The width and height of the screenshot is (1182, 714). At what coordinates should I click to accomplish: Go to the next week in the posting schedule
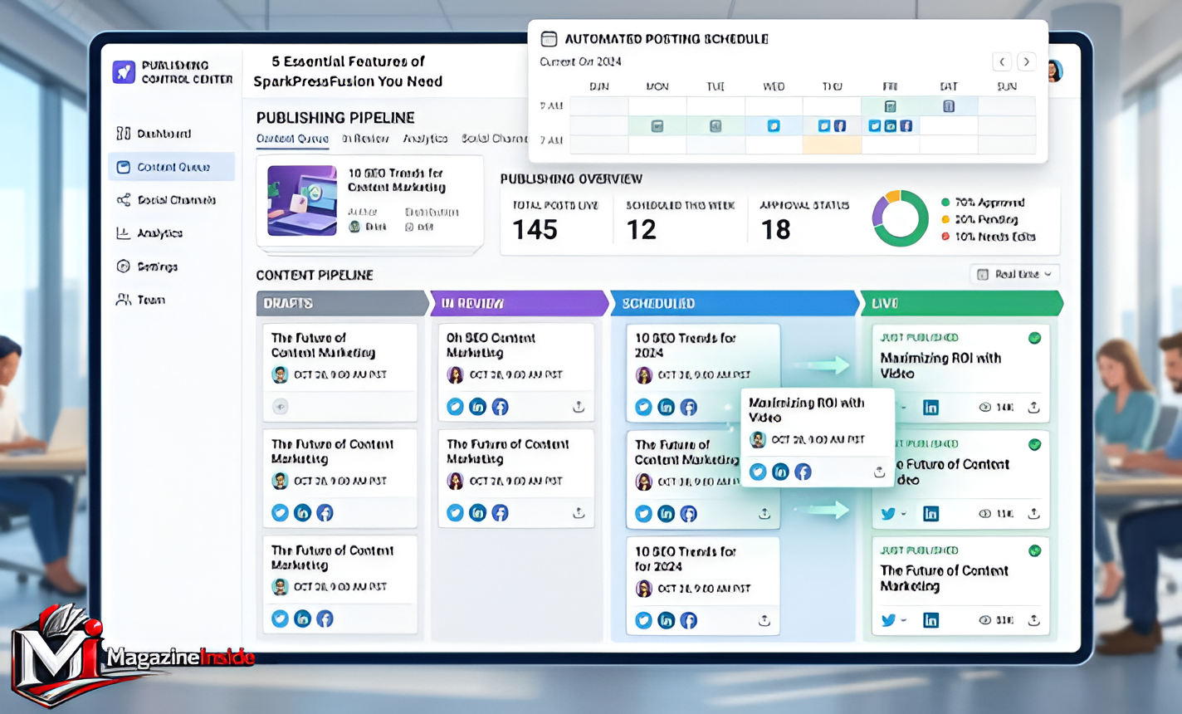click(x=1027, y=61)
